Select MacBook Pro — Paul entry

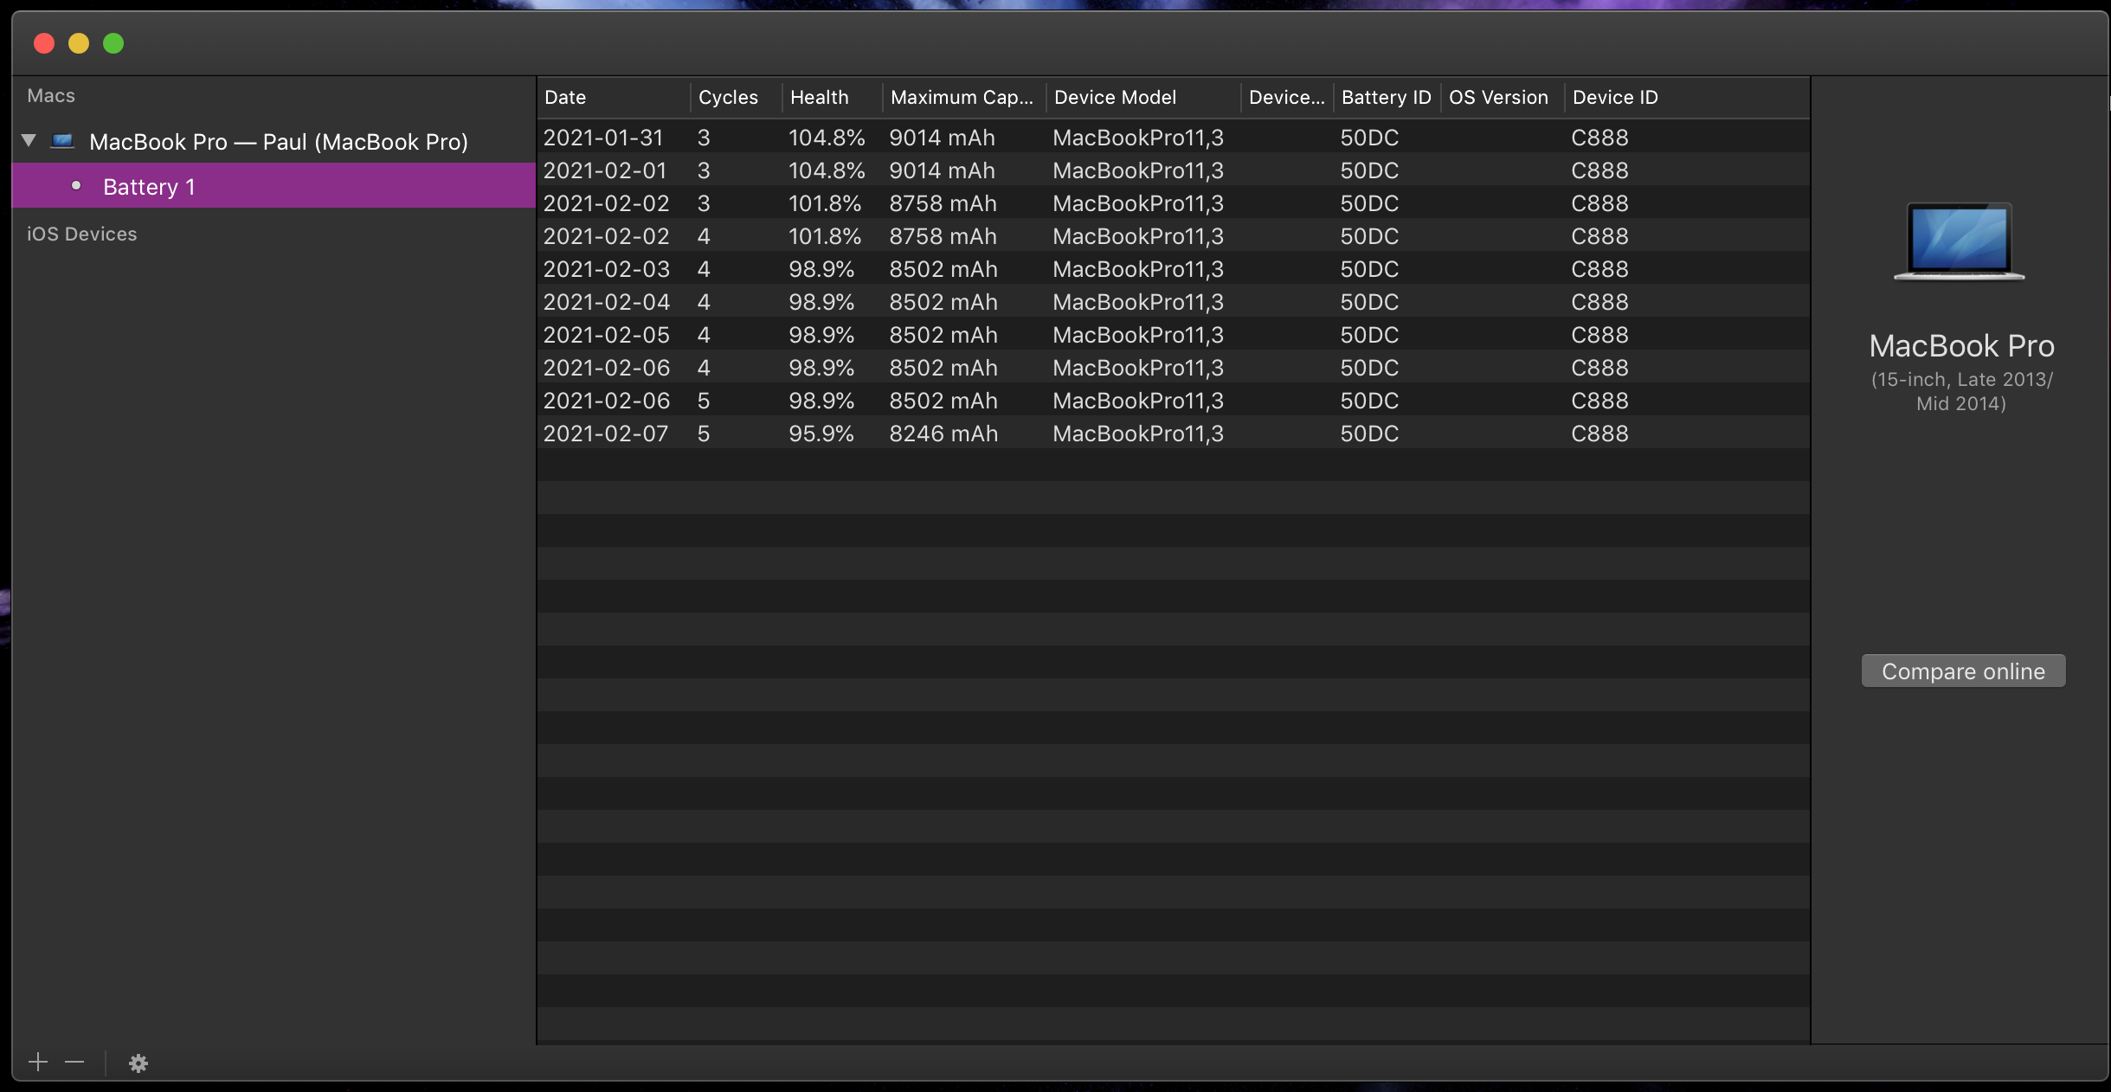(x=278, y=142)
